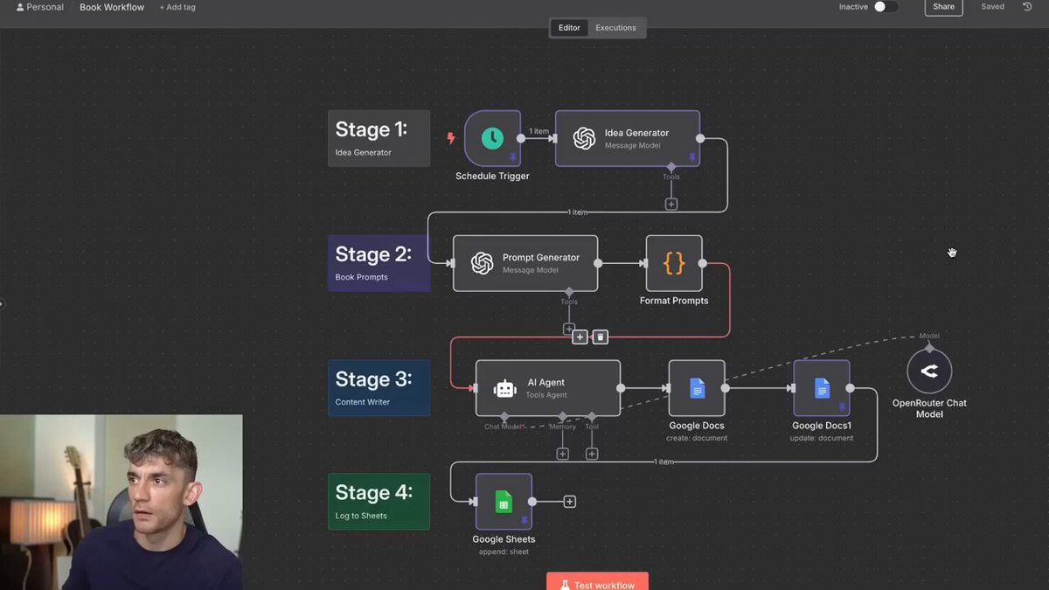1049x590 pixels.
Task: Click the Add tag link
Action: click(x=177, y=7)
